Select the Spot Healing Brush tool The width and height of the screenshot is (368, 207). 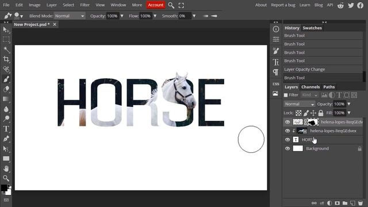click(6, 69)
